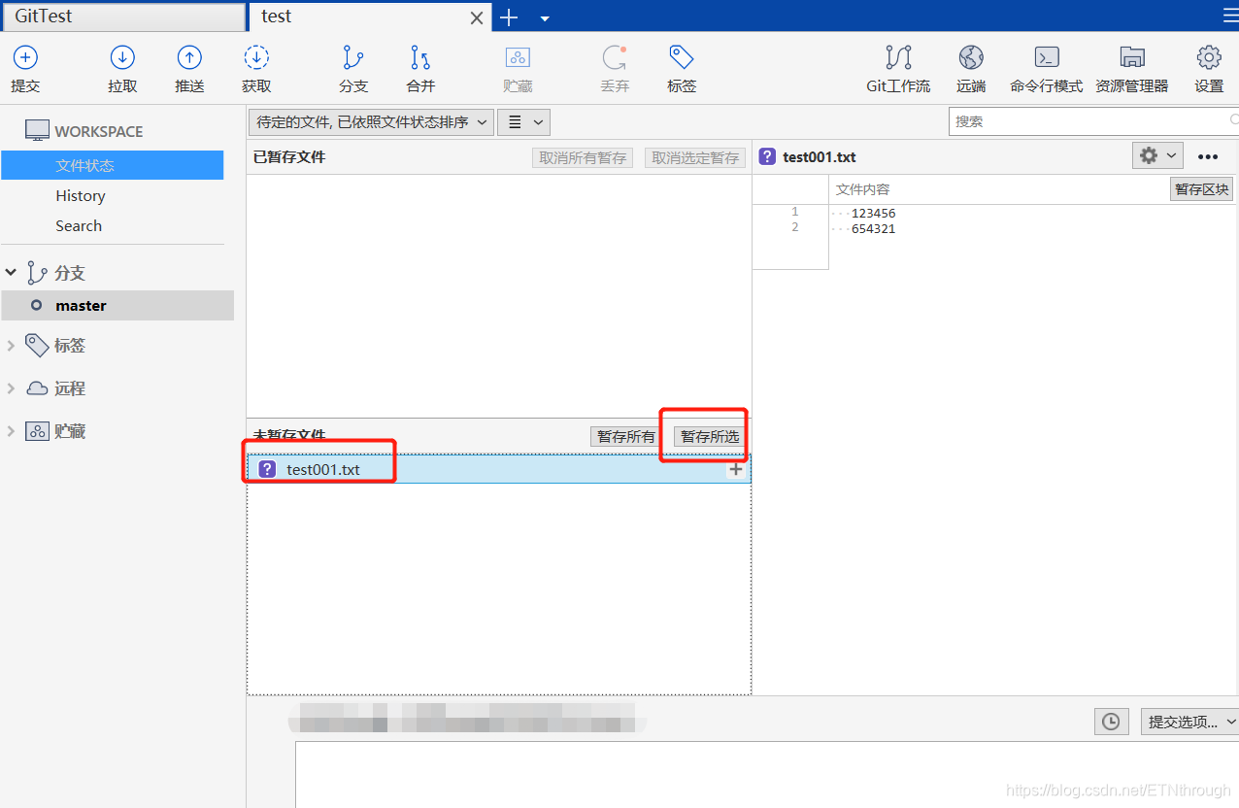Click the 暂存所有 button
The width and height of the screenshot is (1239, 808).
(626, 437)
